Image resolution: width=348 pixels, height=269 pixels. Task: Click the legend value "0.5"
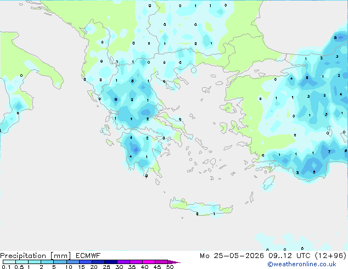pyautogui.click(x=19, y=267)
